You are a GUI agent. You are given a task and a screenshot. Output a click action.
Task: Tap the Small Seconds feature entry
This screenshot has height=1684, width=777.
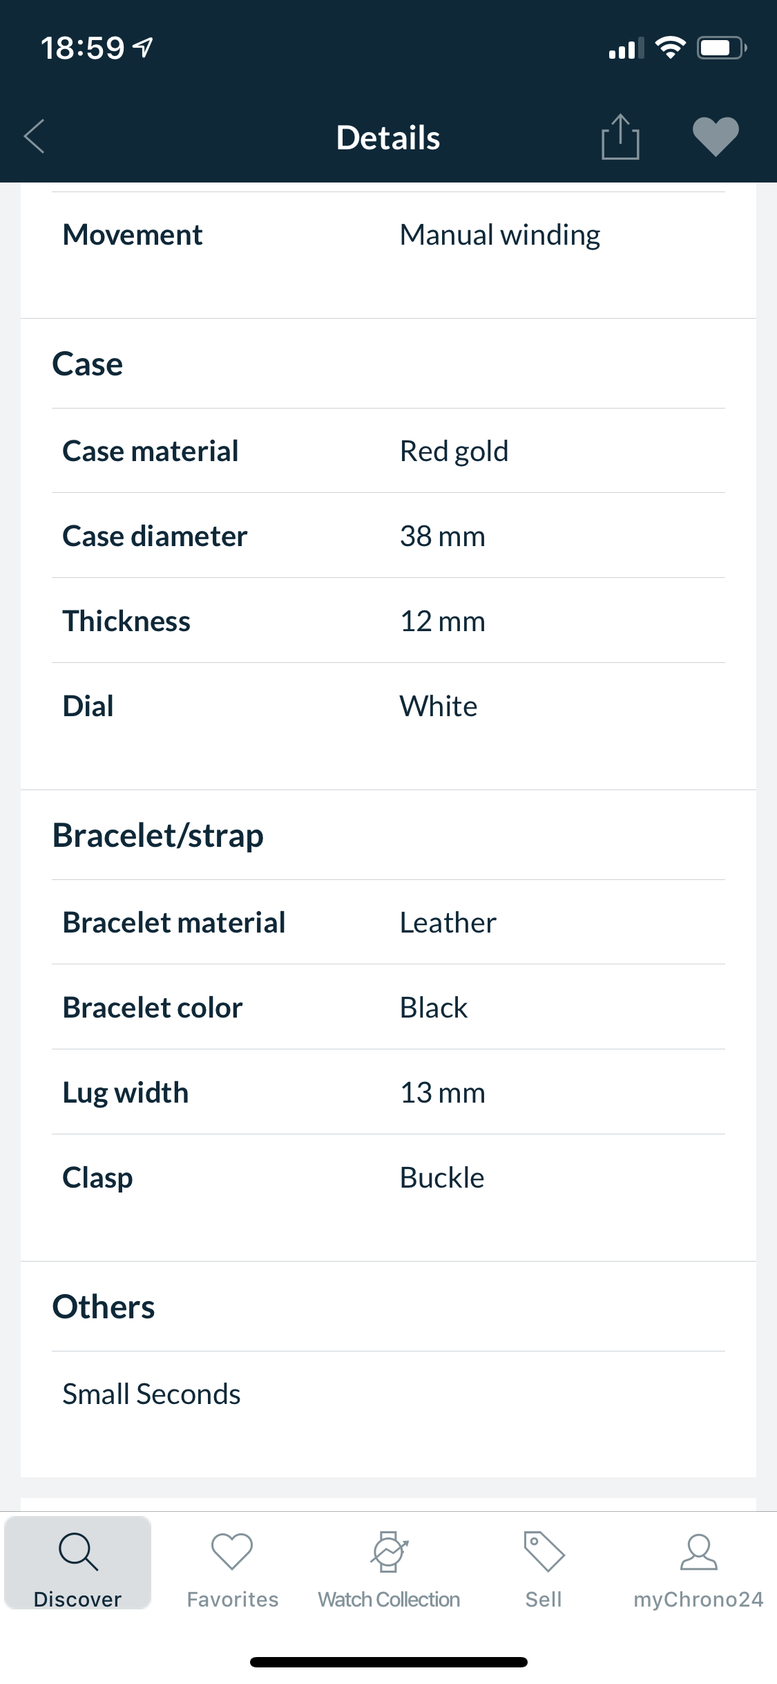[x=152, y=1394]
